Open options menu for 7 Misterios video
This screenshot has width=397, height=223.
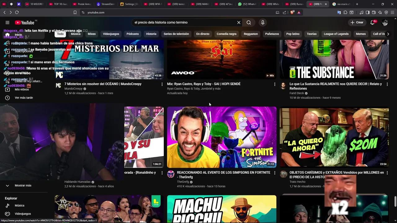coord(162,84)
